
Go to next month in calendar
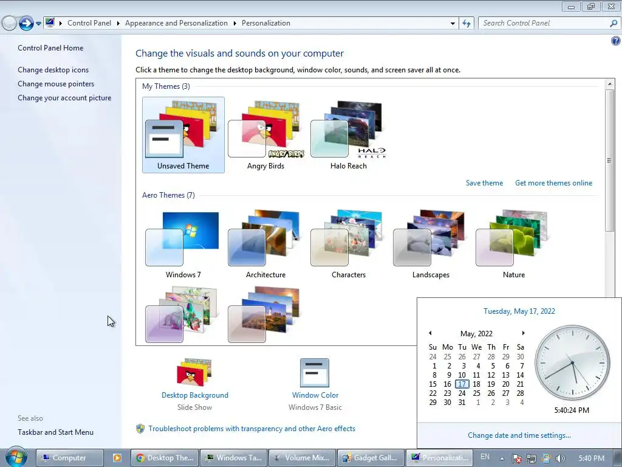click(523, 333)
